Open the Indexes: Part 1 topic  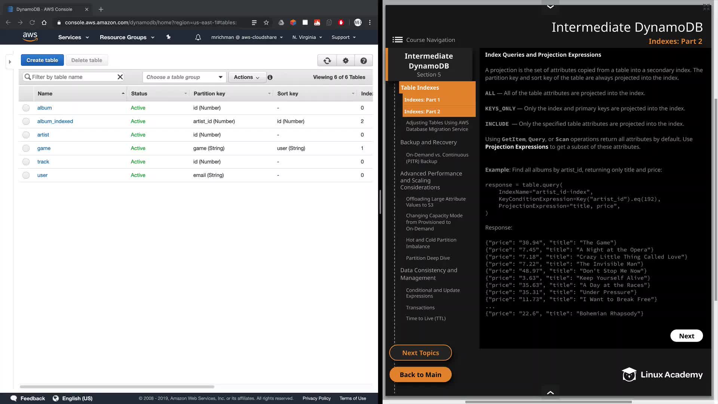[422, 100]
